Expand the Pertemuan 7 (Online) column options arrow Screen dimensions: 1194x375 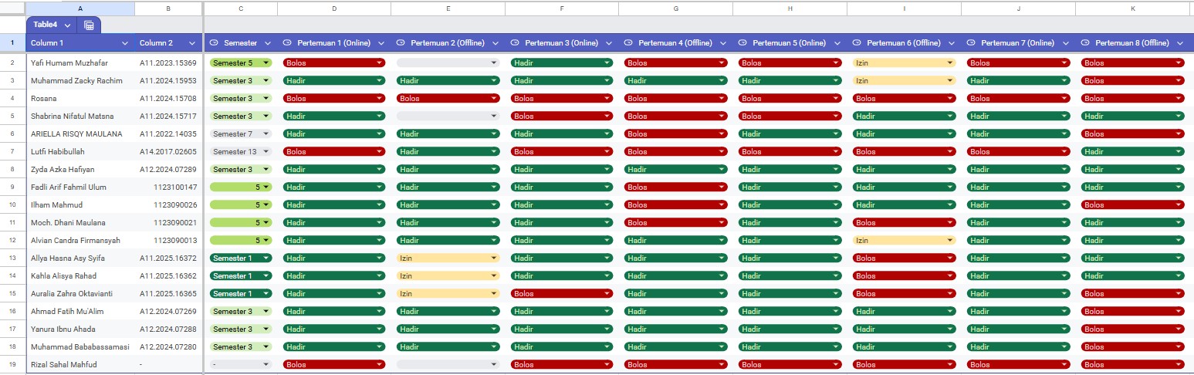point(1064,43)
